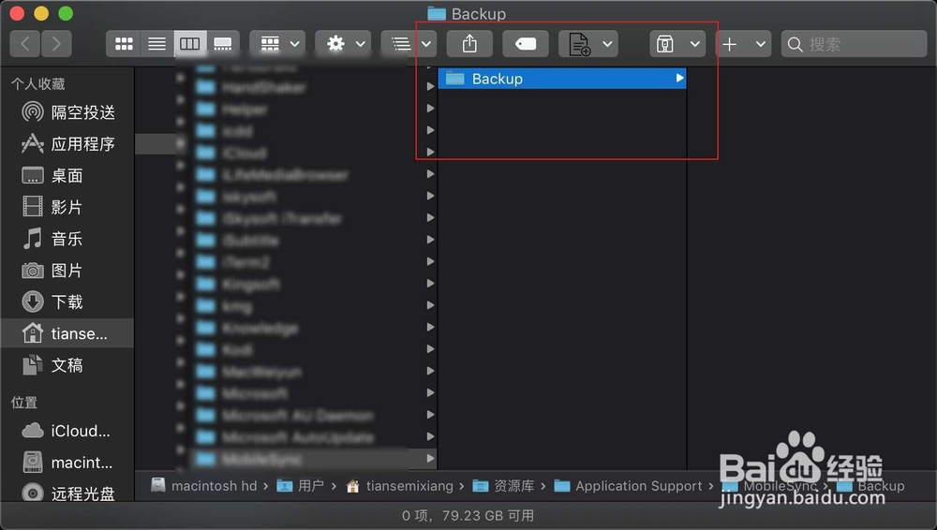Screen dimensions: 937x530
Task: Switch to icon view
Action: [x=124, y=44]
